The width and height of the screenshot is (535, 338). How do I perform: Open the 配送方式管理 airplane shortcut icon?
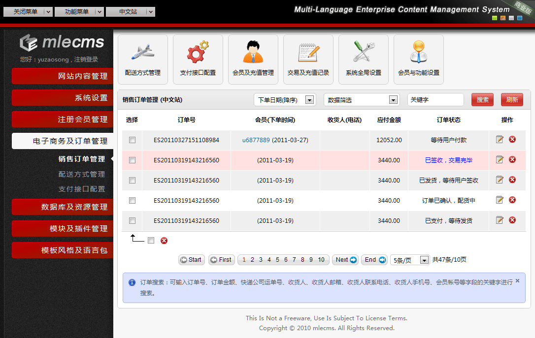(143, 60)
